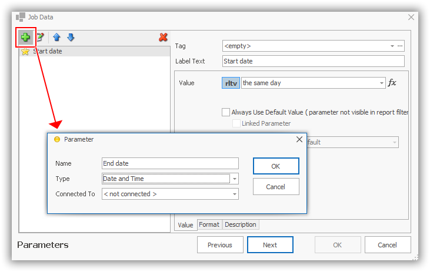Click OK in the Parameter dialog
430x272 pixels.
point(276,166)
